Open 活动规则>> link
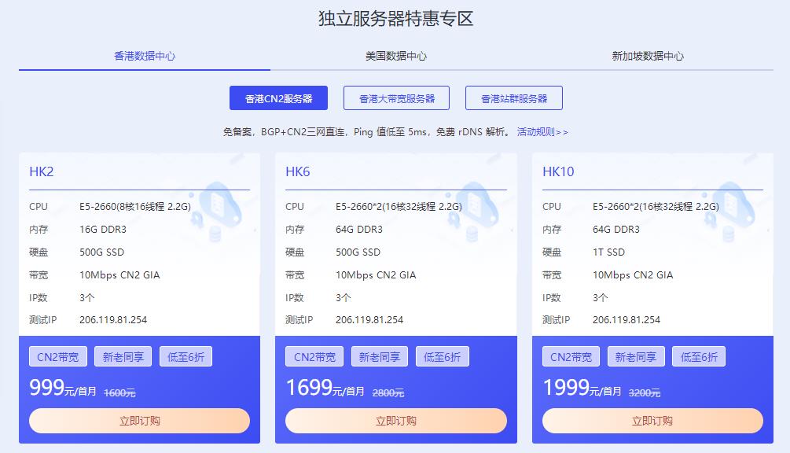This screenshot has width=790, height=453. point(542,132)
